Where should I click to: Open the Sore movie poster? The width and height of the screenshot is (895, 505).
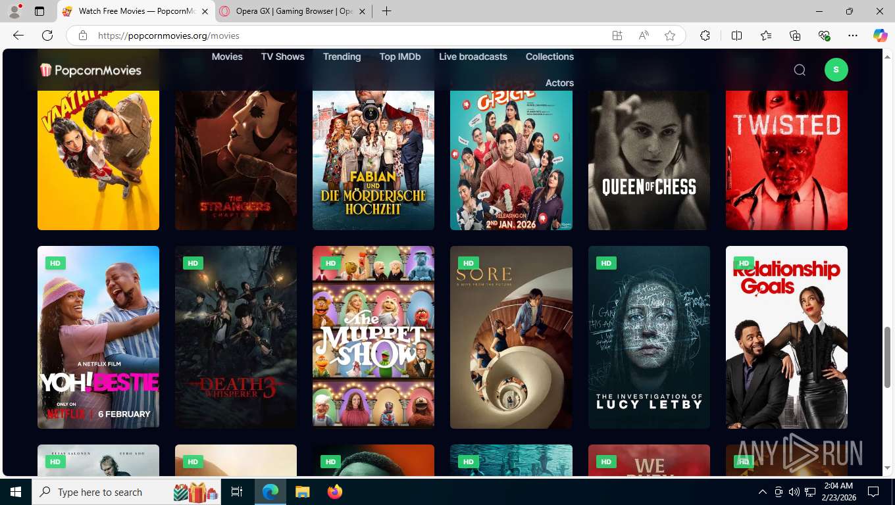511,337
